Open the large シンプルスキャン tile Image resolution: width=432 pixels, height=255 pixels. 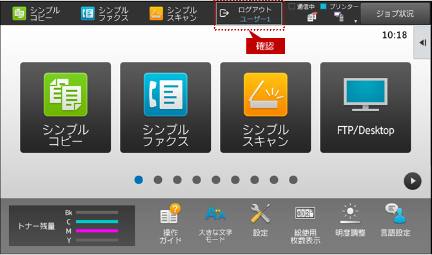click(266, 108)
